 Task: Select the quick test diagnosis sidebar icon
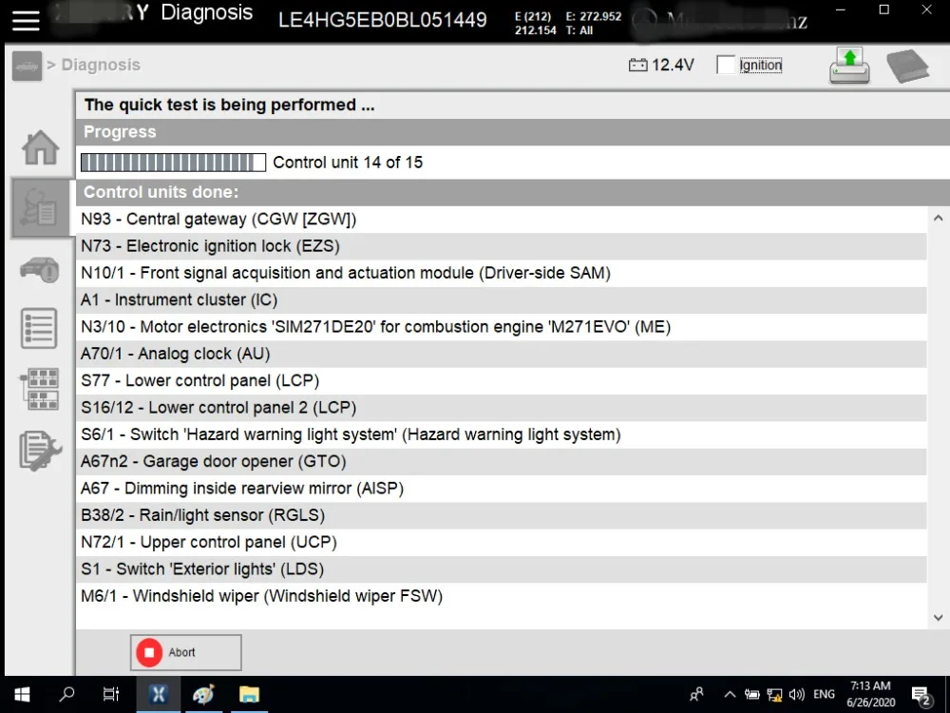coord(40,208)
